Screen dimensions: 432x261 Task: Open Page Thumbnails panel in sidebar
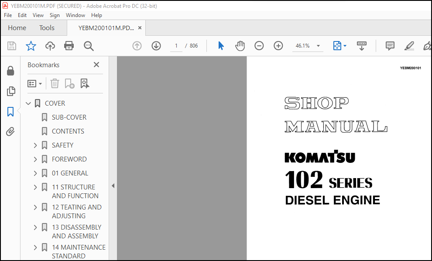coord(11,91)
